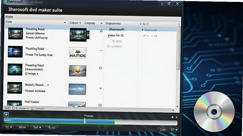Click the white arrow marker on the progress bar

(x=85, y=121)
